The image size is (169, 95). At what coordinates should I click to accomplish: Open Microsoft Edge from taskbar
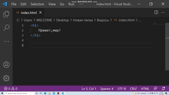tap(45, 93)
